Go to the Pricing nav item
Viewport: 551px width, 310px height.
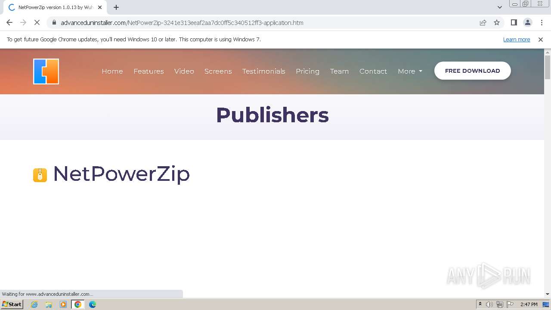click(x=308, y=71)
